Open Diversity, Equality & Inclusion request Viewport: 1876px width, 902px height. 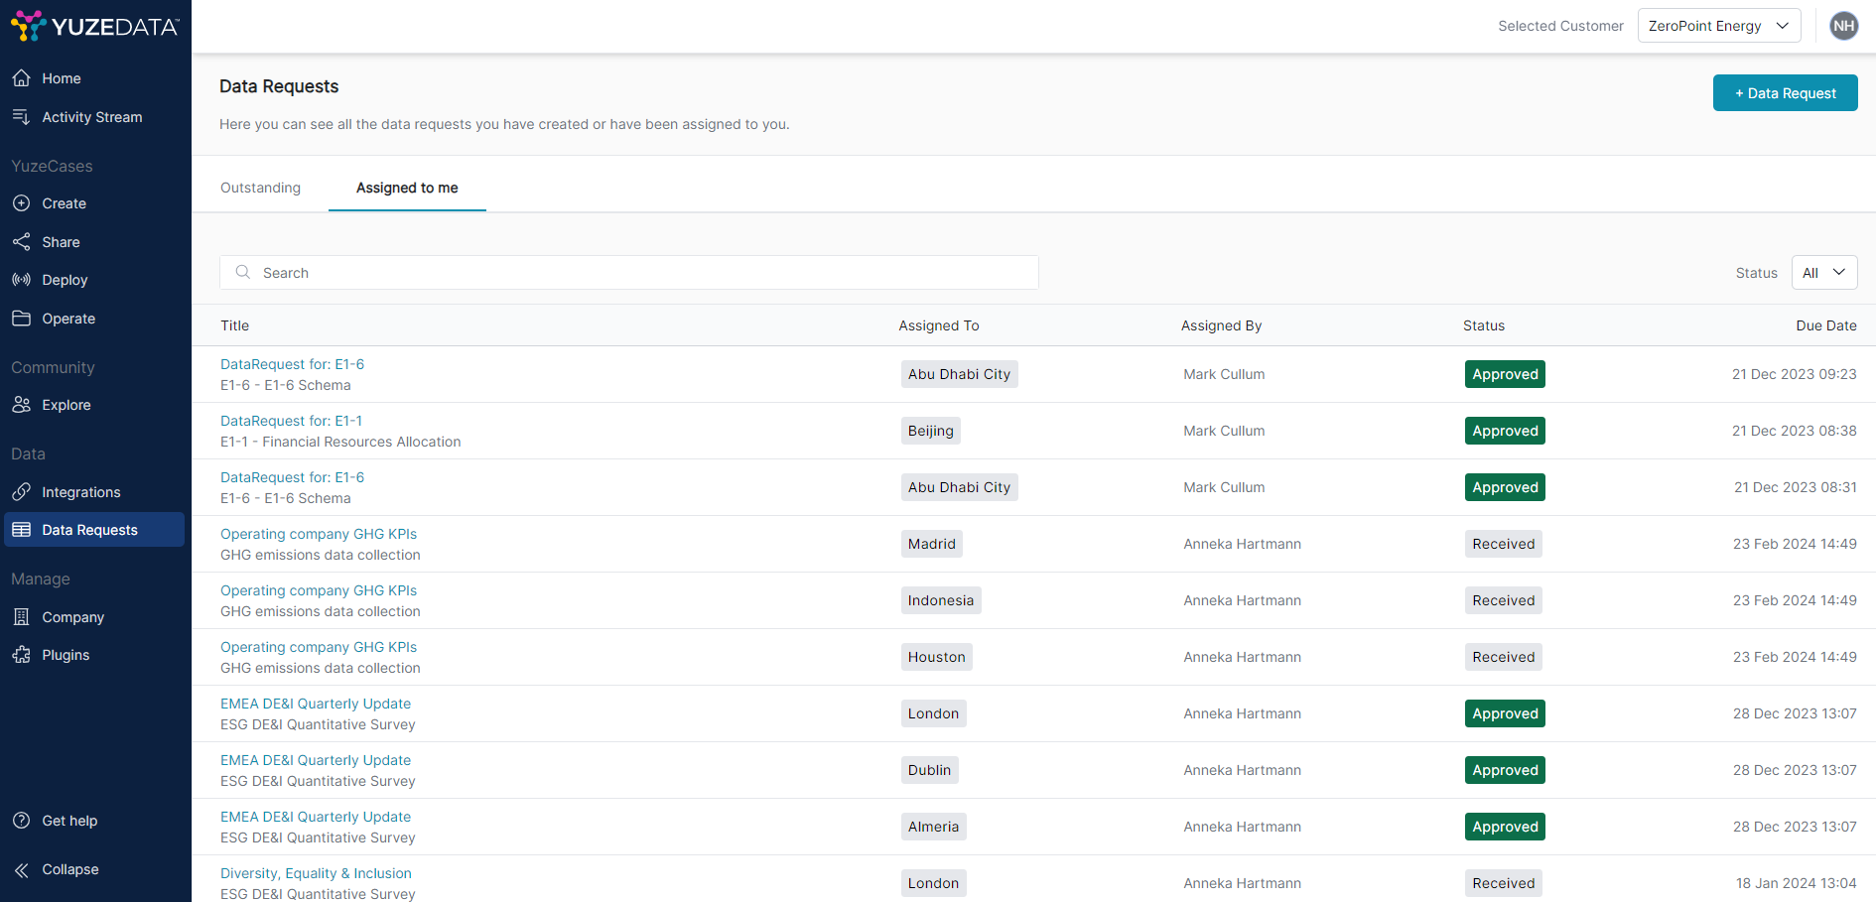point(316,873)
